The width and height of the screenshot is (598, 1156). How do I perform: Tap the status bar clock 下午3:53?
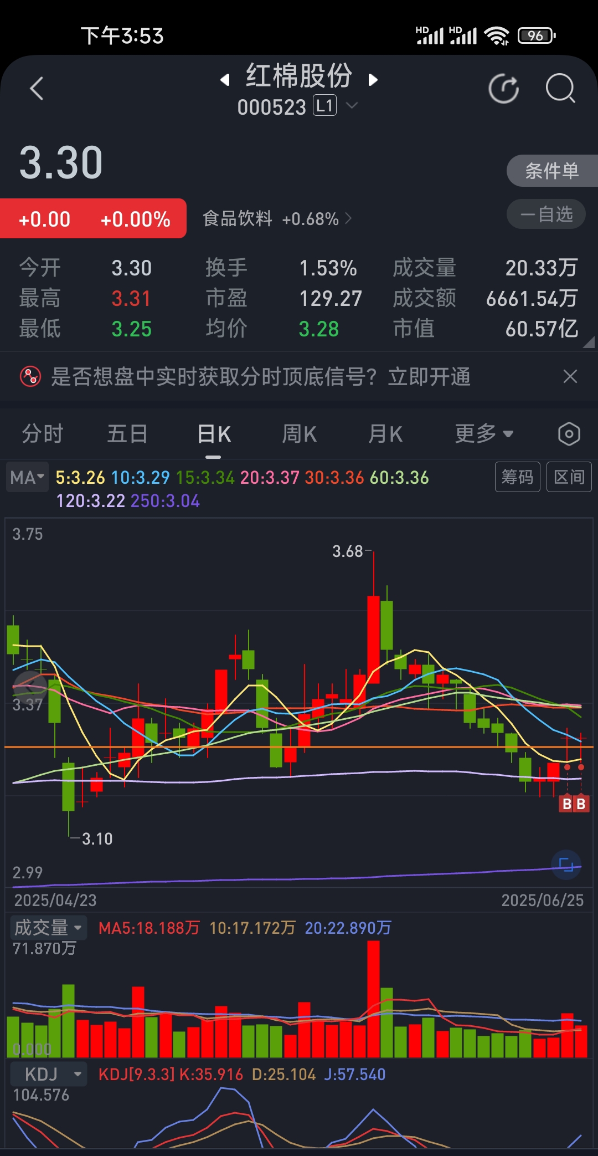[122, 36]
